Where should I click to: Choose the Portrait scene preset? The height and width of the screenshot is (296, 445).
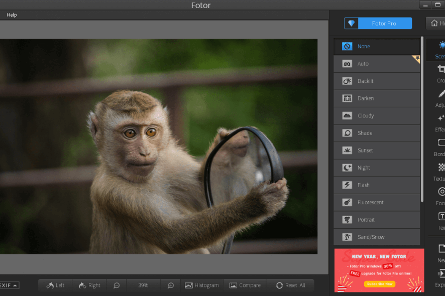[x=377, y=220]
